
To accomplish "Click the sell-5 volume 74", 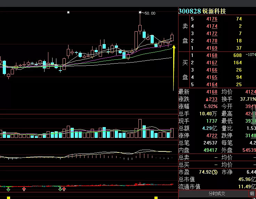I will point(239,19).
